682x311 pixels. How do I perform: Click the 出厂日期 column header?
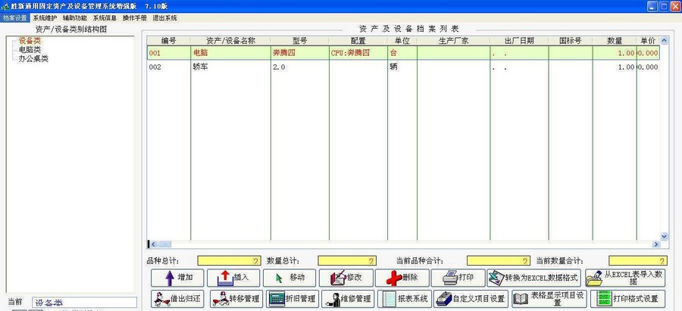[519, 41]
